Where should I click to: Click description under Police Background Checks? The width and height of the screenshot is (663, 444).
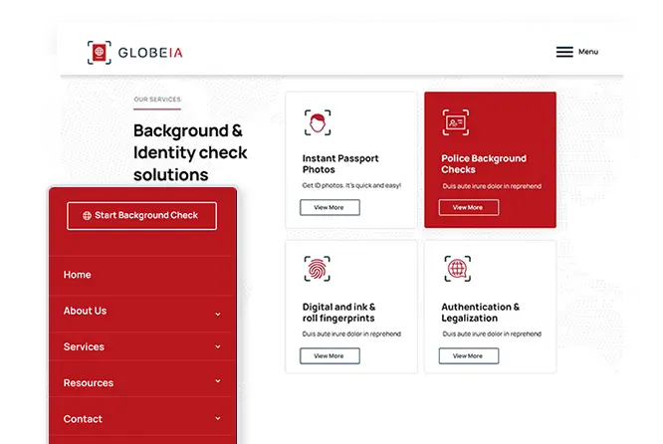pos(492,186)
